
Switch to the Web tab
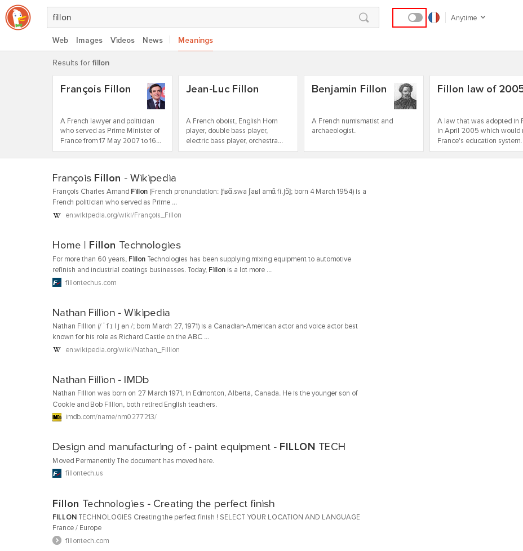pos(60,40)
